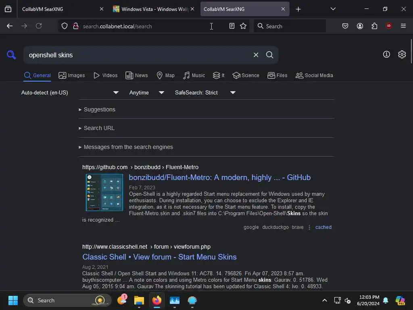Click the 'google' engine label on Fluent-Metro result

[251, 227]
